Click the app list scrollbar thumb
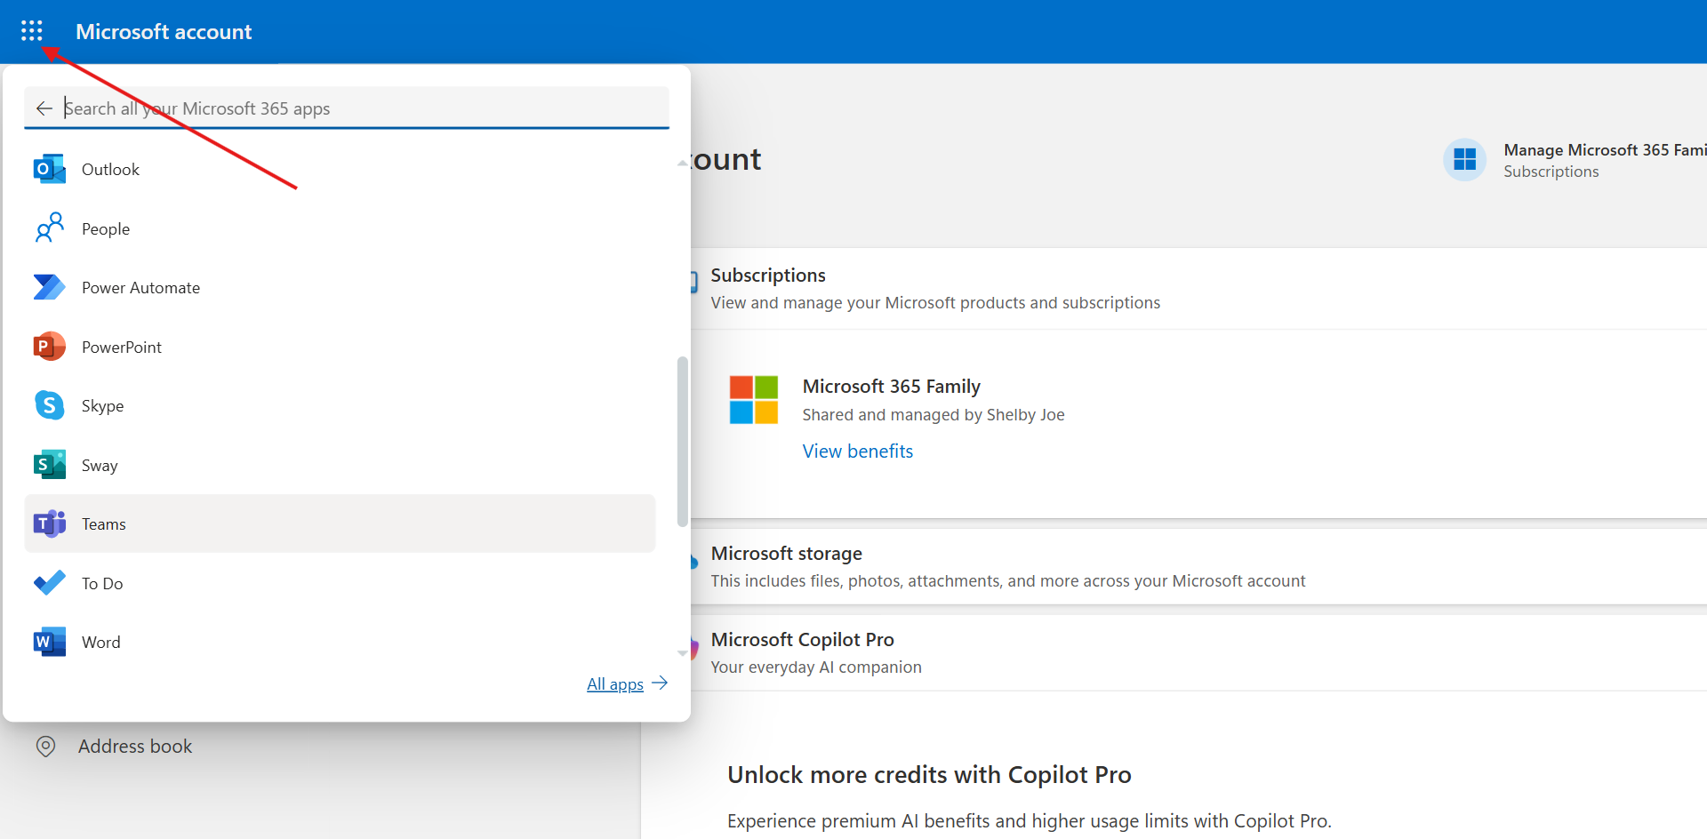Viewport: 1707px width, 839px height. (x=683, y=442)
